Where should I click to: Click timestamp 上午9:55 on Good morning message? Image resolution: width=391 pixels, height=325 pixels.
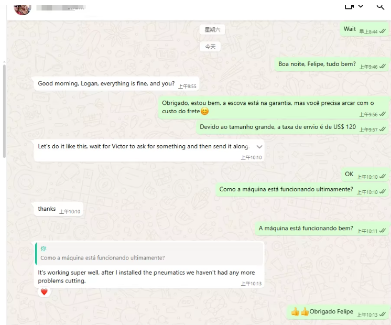(x=187, y=86)
